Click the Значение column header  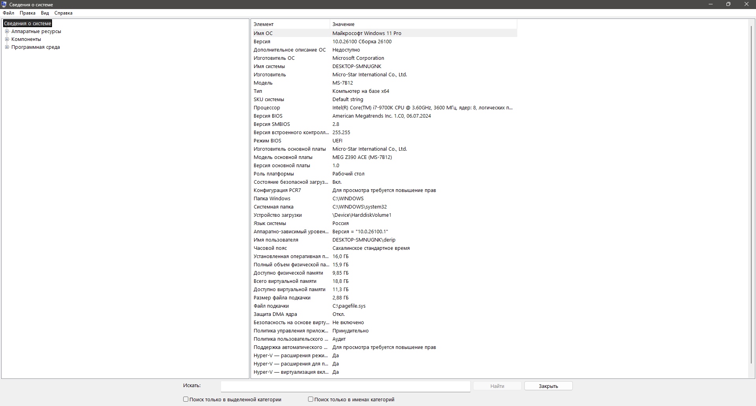coord(424,24)
